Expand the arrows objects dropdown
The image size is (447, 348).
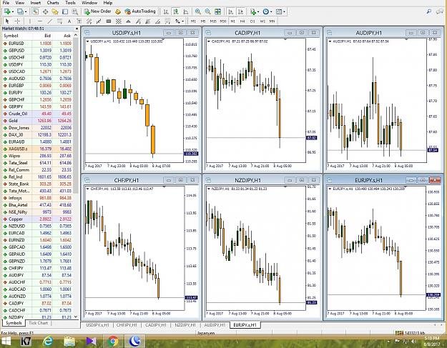pyautogui.click(x=182, y=21)
